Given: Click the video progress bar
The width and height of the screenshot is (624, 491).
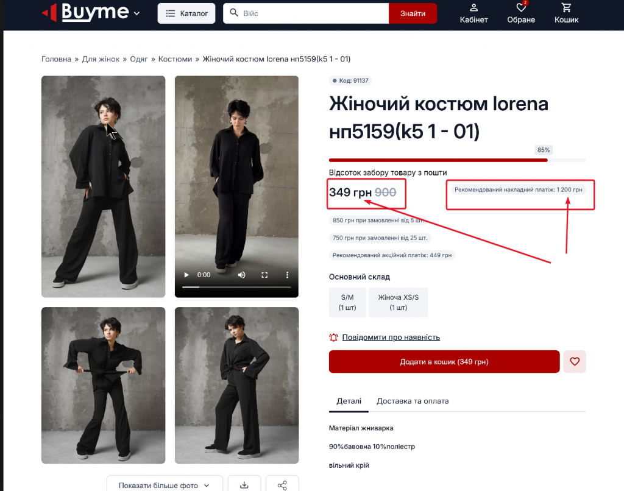Looking at the screenshot, I should (x=236, y=287).
